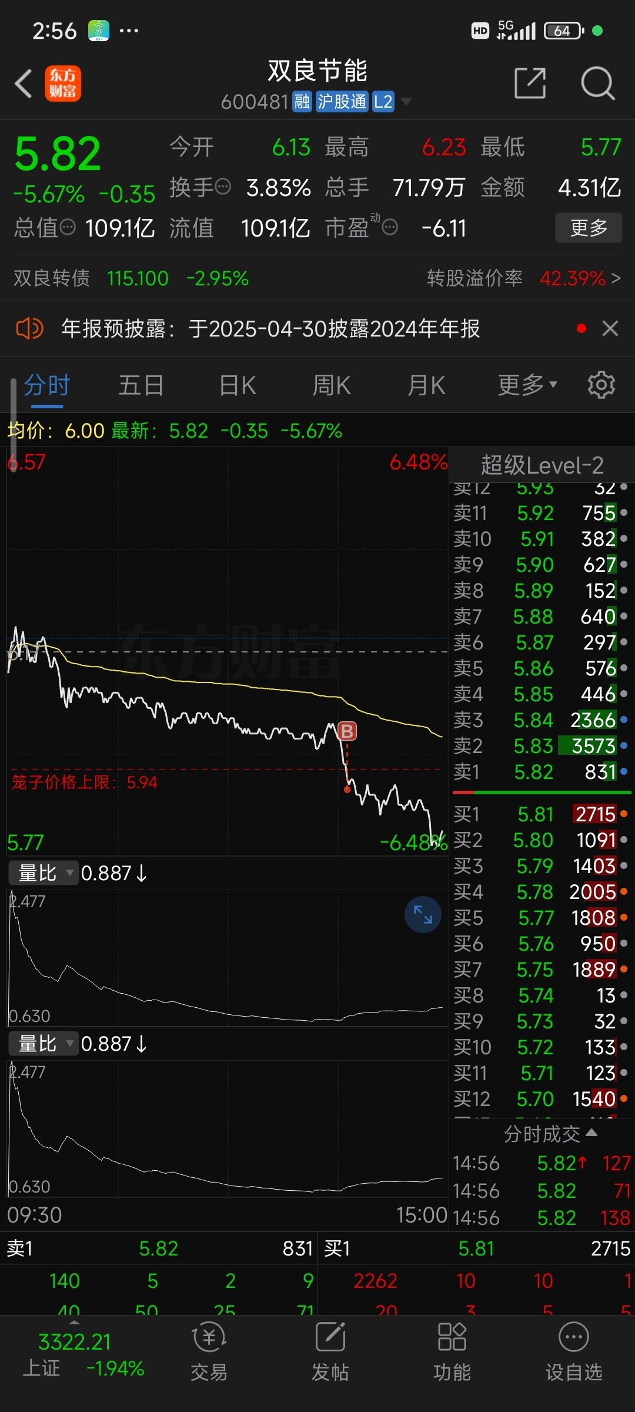
Task: Open the 年报预披露 announcement text
Action: (x=270, y=328)
